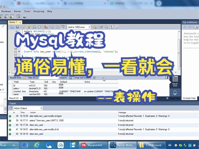Screen dimensions: 199x149
Task: Toggle the result panel layout icon
Action: [x=166, y=77]
